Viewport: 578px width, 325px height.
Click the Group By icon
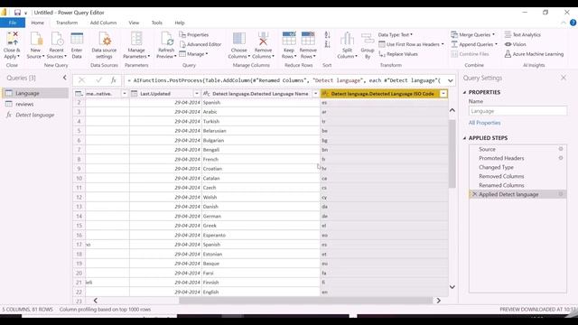pos(368,39)
